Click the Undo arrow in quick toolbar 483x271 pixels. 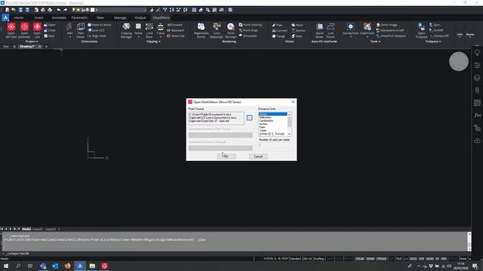[59, 10]
